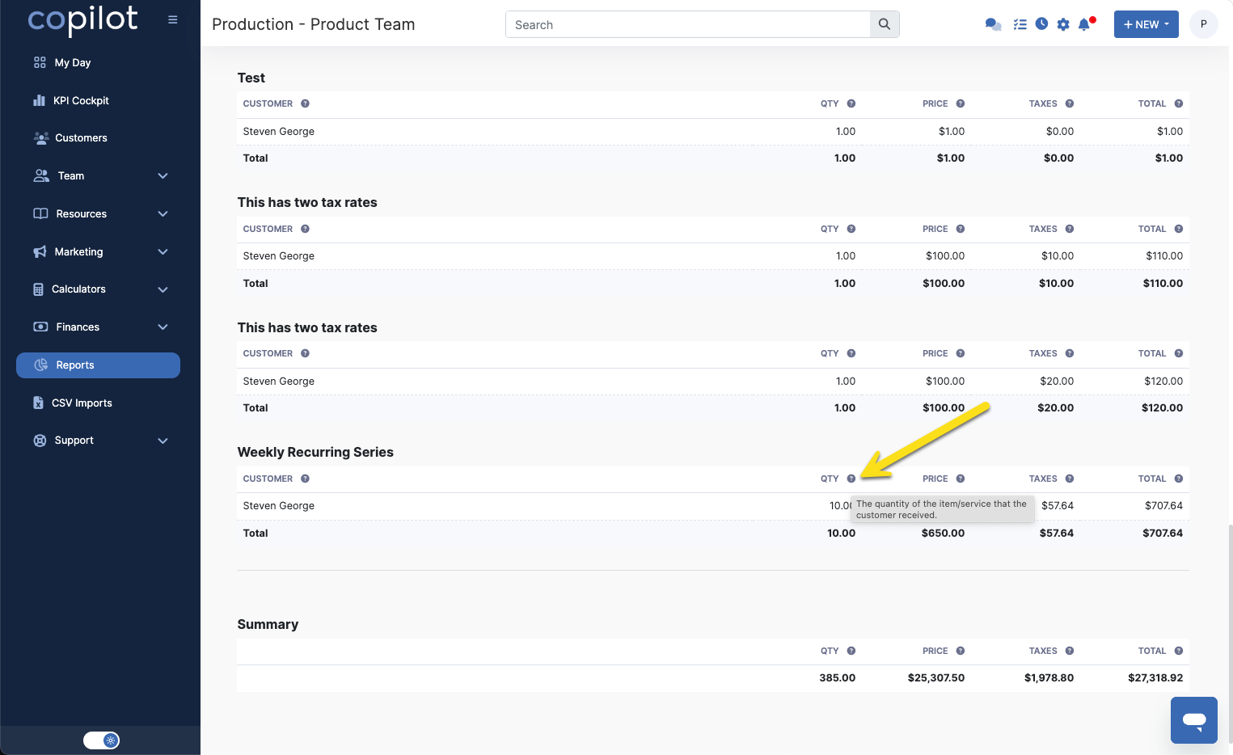The height and width of the screenshot is (755, 1233).
Task: Click the Weekly Recurring Series heading
Action: [315, 452]
